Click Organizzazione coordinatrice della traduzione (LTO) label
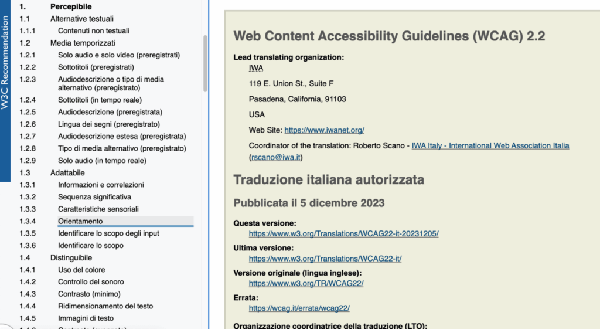Viewport: 600px width, 329px height. coord(330,325)
